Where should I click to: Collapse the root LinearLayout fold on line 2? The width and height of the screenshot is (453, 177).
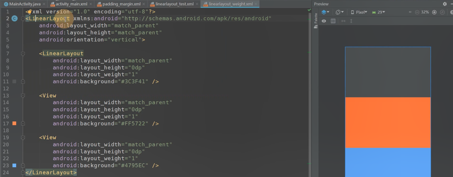point(23,19)
